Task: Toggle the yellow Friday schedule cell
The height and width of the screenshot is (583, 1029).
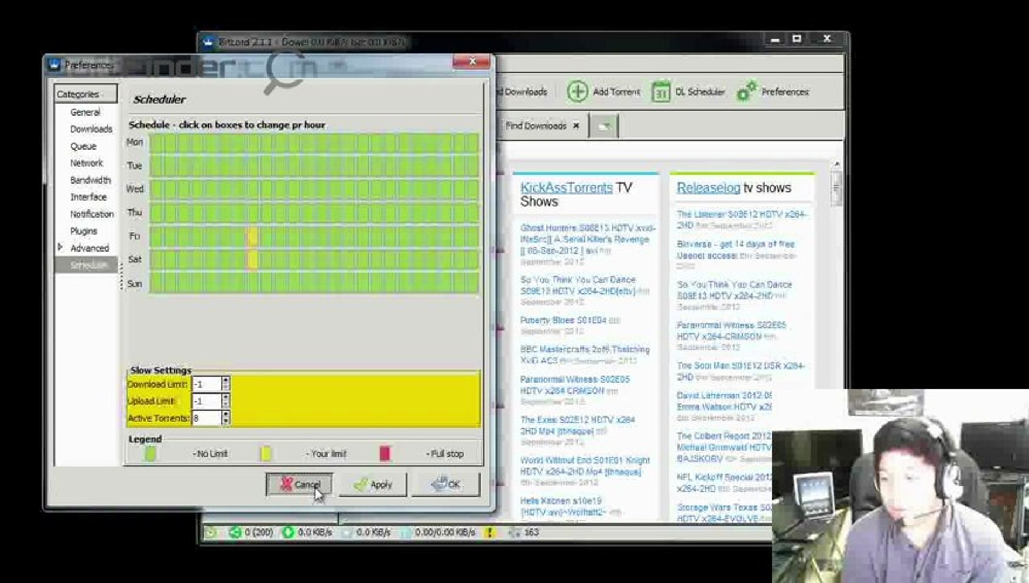Action: pos(252,236)
